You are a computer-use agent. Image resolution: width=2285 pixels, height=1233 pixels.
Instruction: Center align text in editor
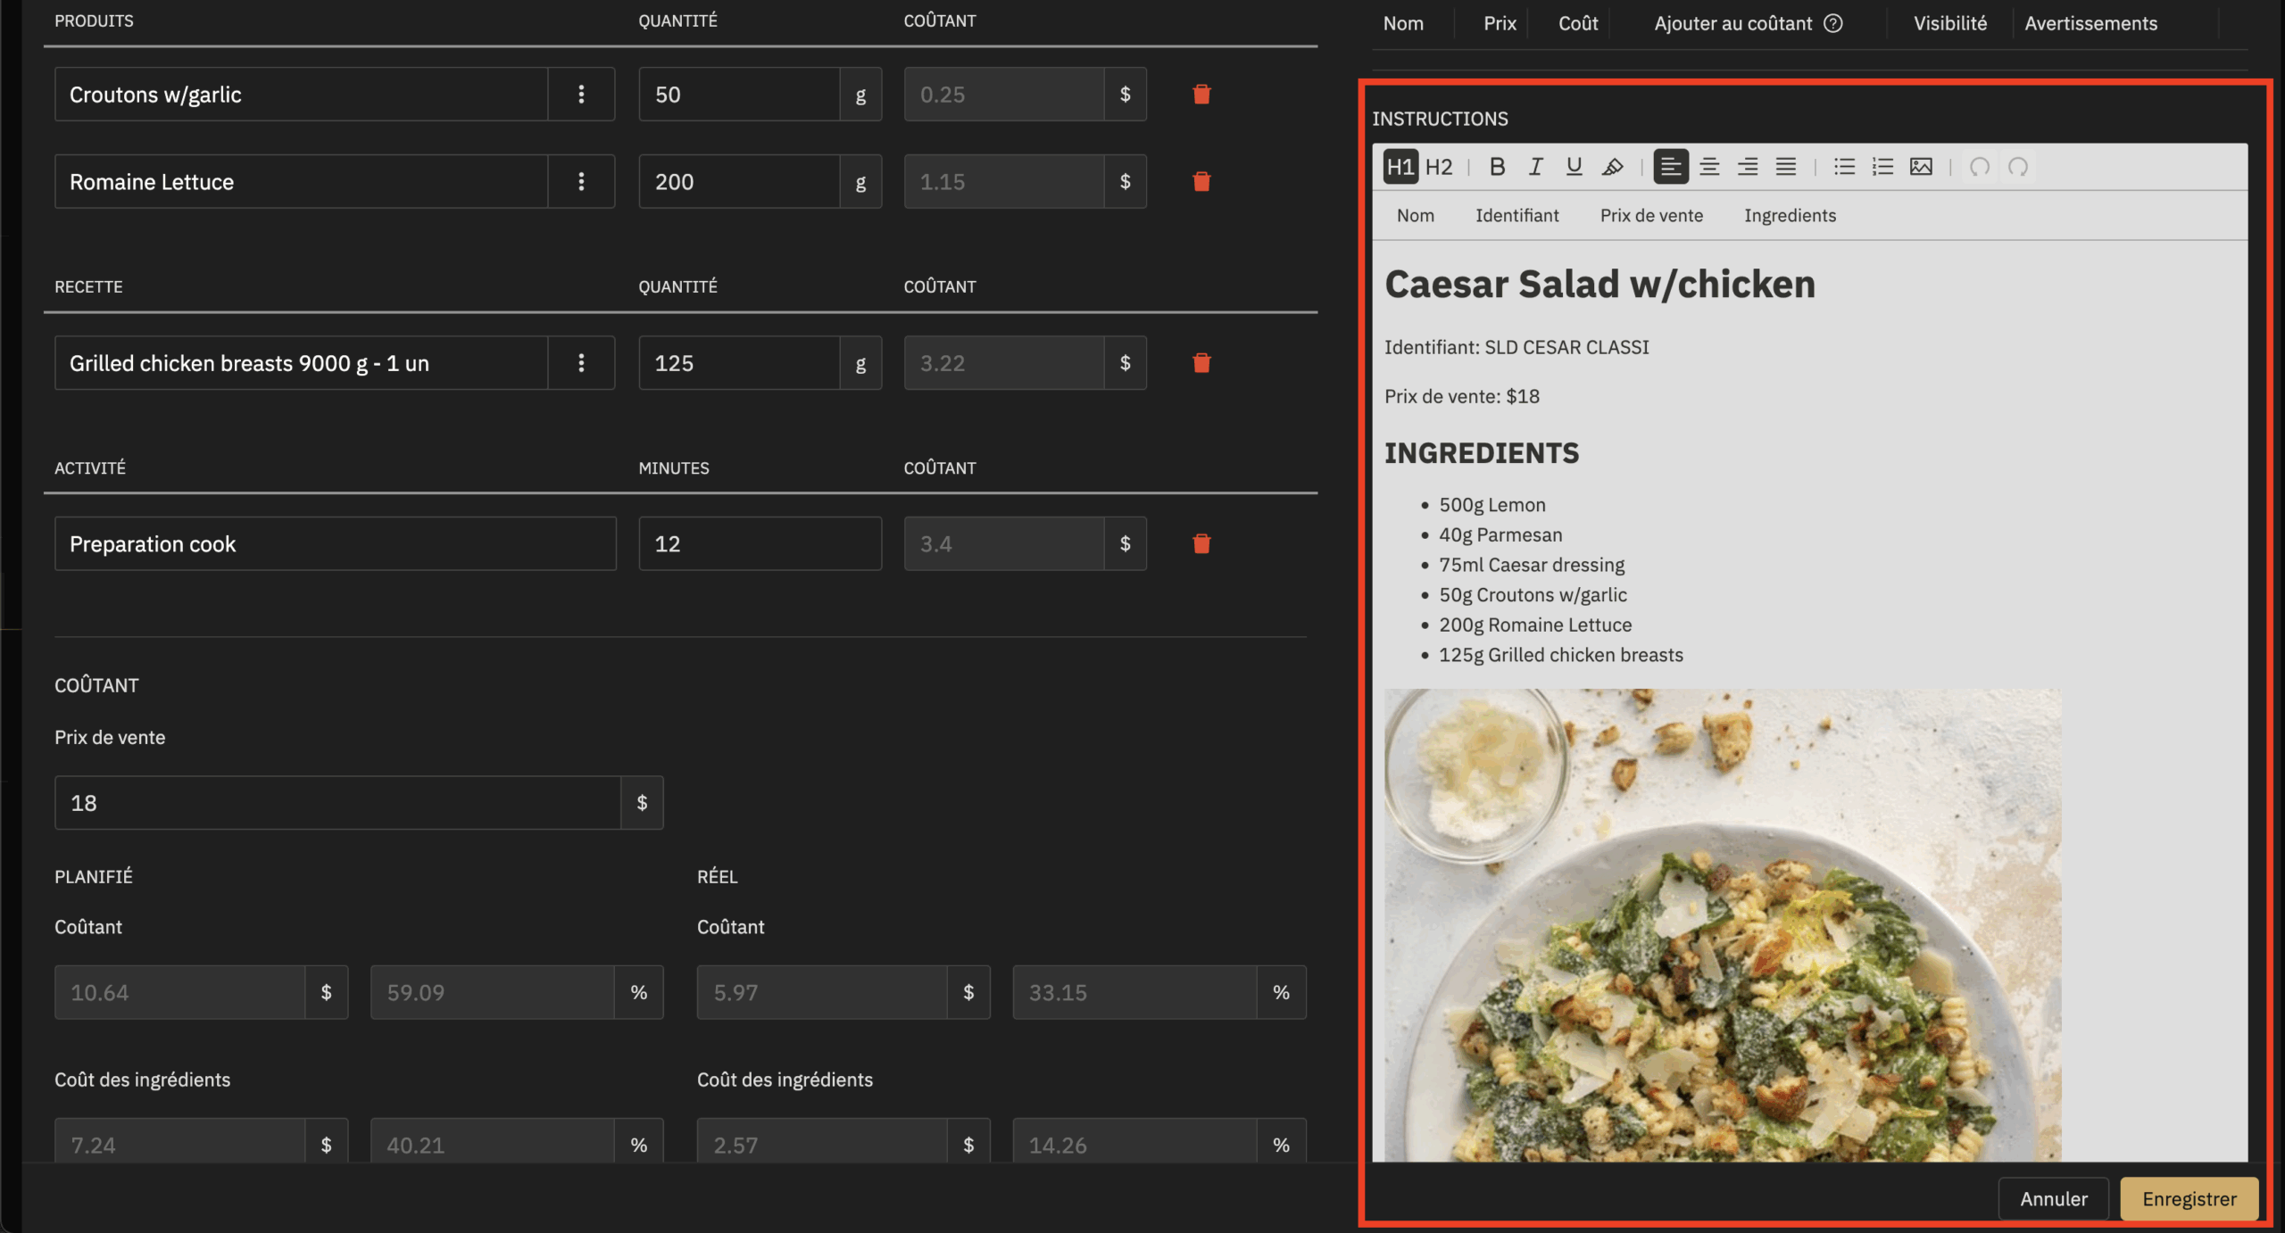coord(1708,167)
